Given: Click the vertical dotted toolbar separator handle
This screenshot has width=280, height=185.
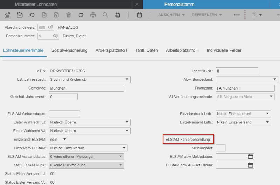Looking at the screenshot, I should 245,14.
